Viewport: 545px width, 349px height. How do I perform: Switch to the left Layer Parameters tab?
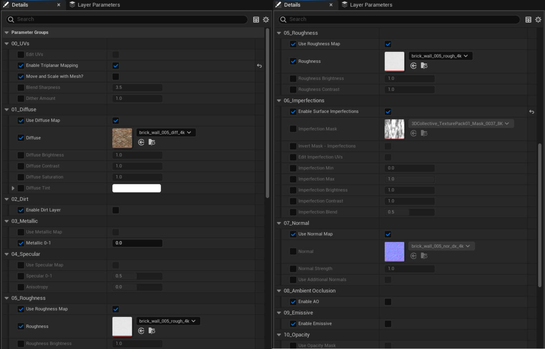click(x=95, y=5)
